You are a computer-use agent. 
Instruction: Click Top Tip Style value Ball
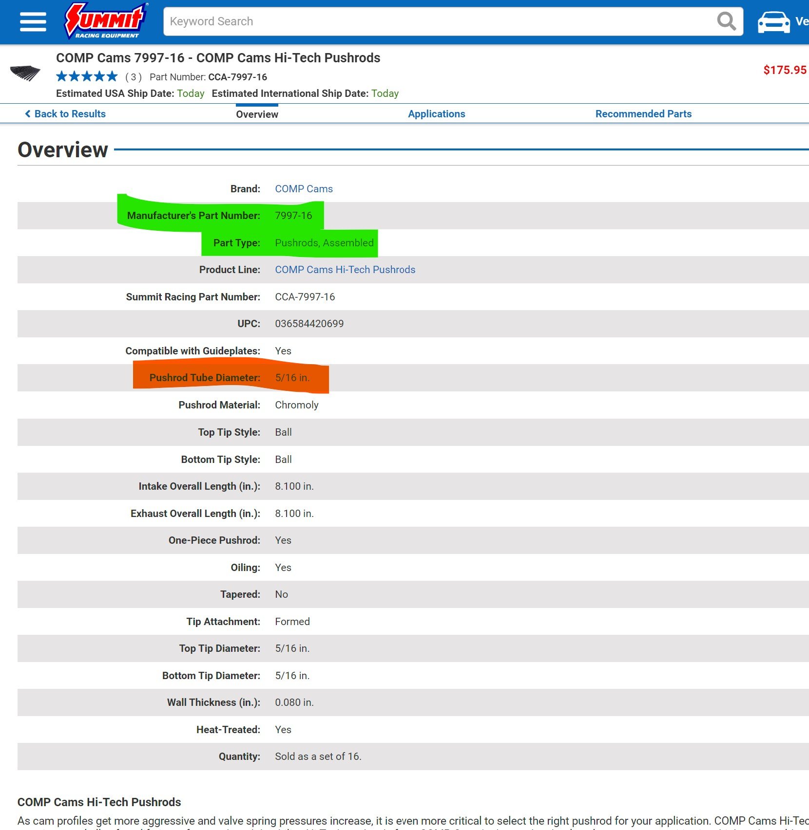pyautogui.click(x=283, y=432)
